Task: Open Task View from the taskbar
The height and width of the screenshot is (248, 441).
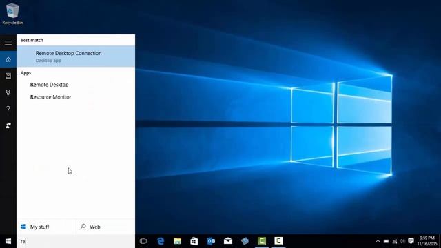Action: point(143,241)
